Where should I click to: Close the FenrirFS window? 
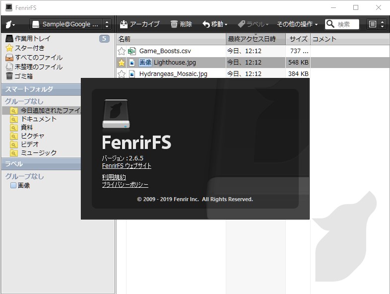379,8
